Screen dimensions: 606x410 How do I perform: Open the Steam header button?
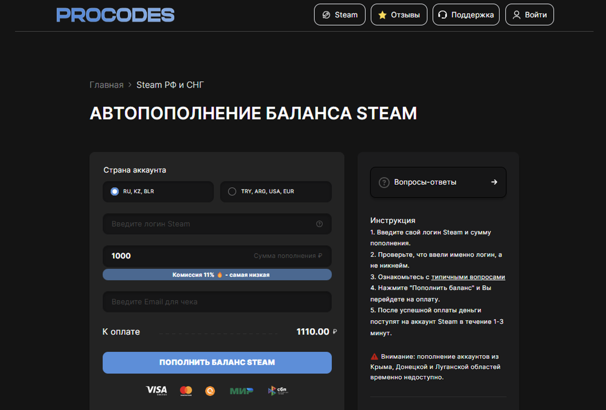coord(340,15)
